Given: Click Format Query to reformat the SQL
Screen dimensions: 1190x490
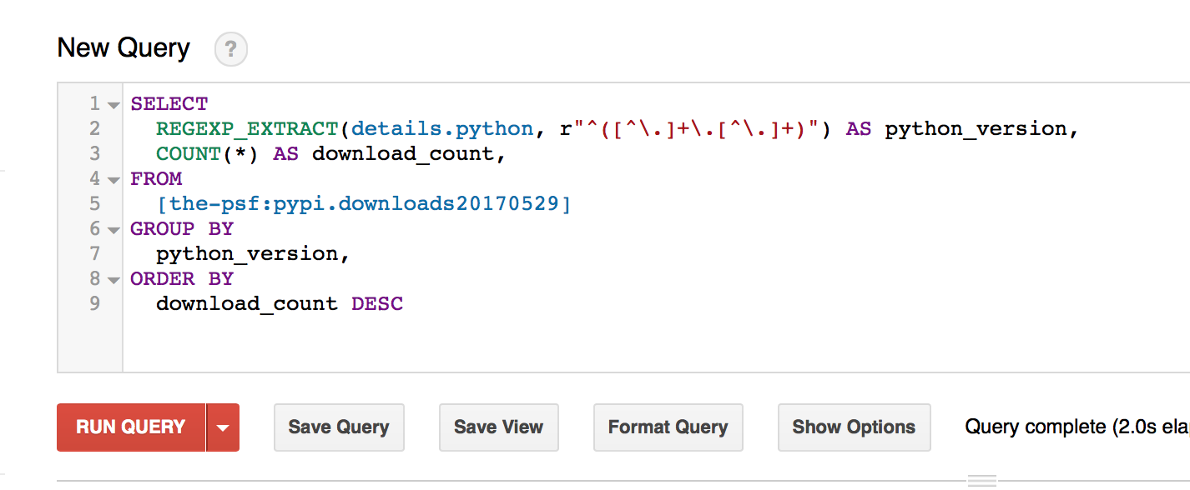Looking at the screenshot, I should tap(668, 427).
